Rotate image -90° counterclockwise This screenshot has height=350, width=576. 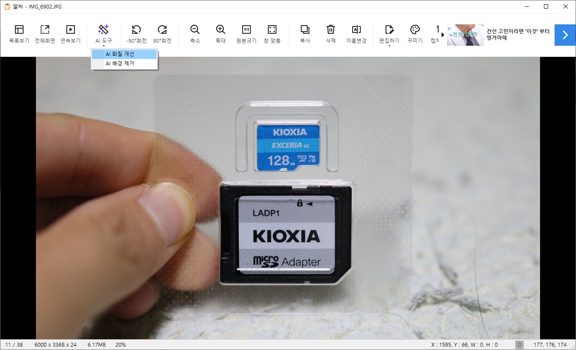pos(137,34)
